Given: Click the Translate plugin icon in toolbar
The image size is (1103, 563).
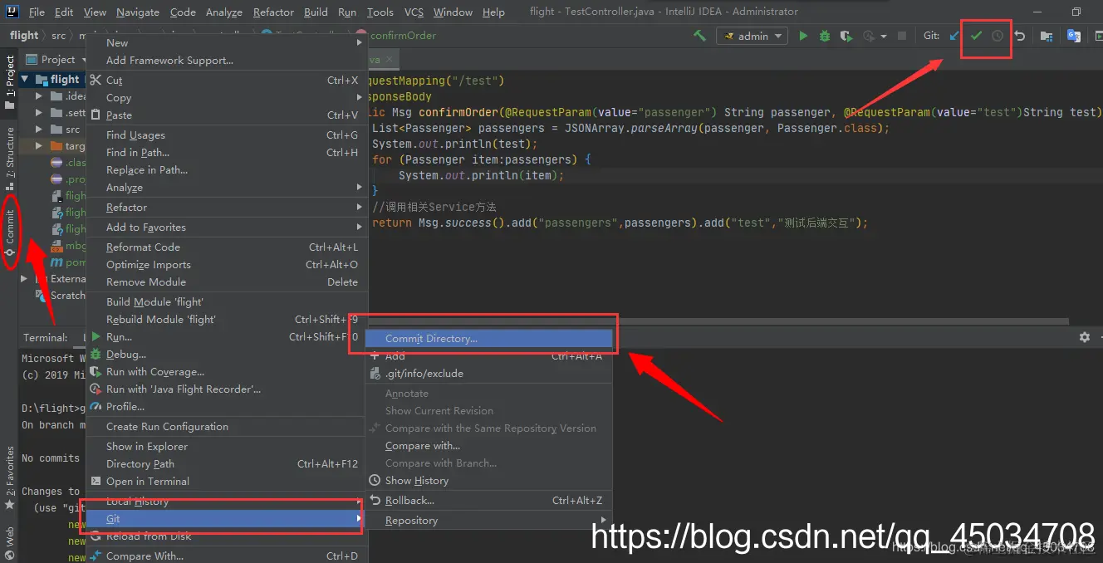Looking at the screenshot, I should [1073, 36].
